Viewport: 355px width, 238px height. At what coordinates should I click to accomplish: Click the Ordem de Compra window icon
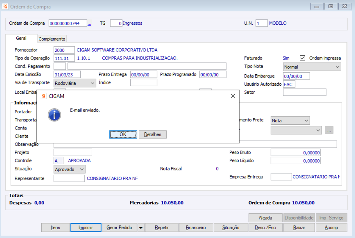coord(5,7)
